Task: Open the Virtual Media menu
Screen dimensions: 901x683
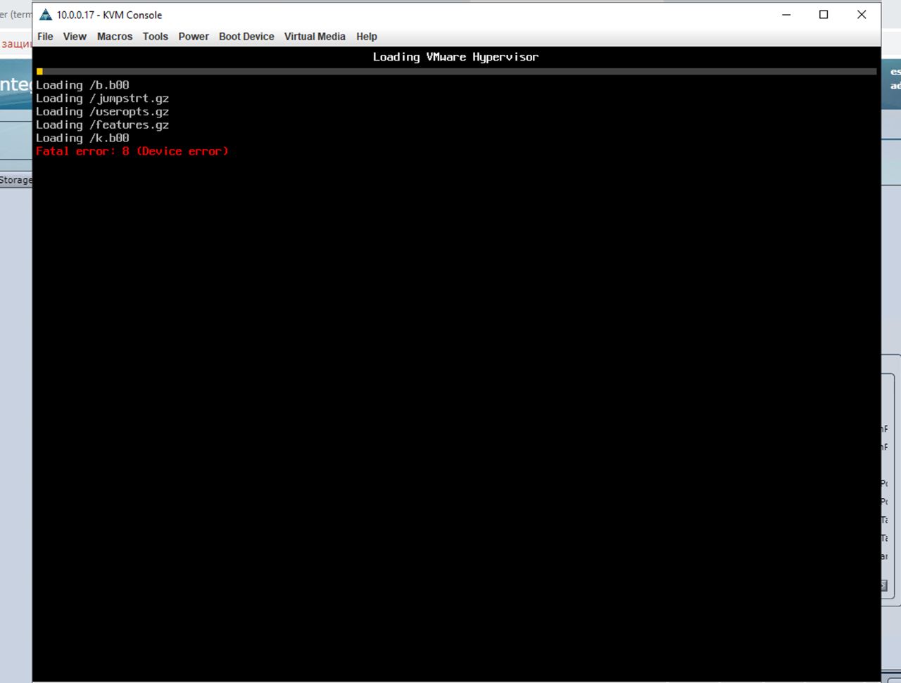Action: tap(315, 37)
